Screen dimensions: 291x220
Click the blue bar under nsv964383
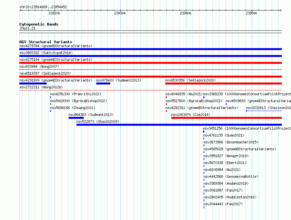tap(76, 118)
